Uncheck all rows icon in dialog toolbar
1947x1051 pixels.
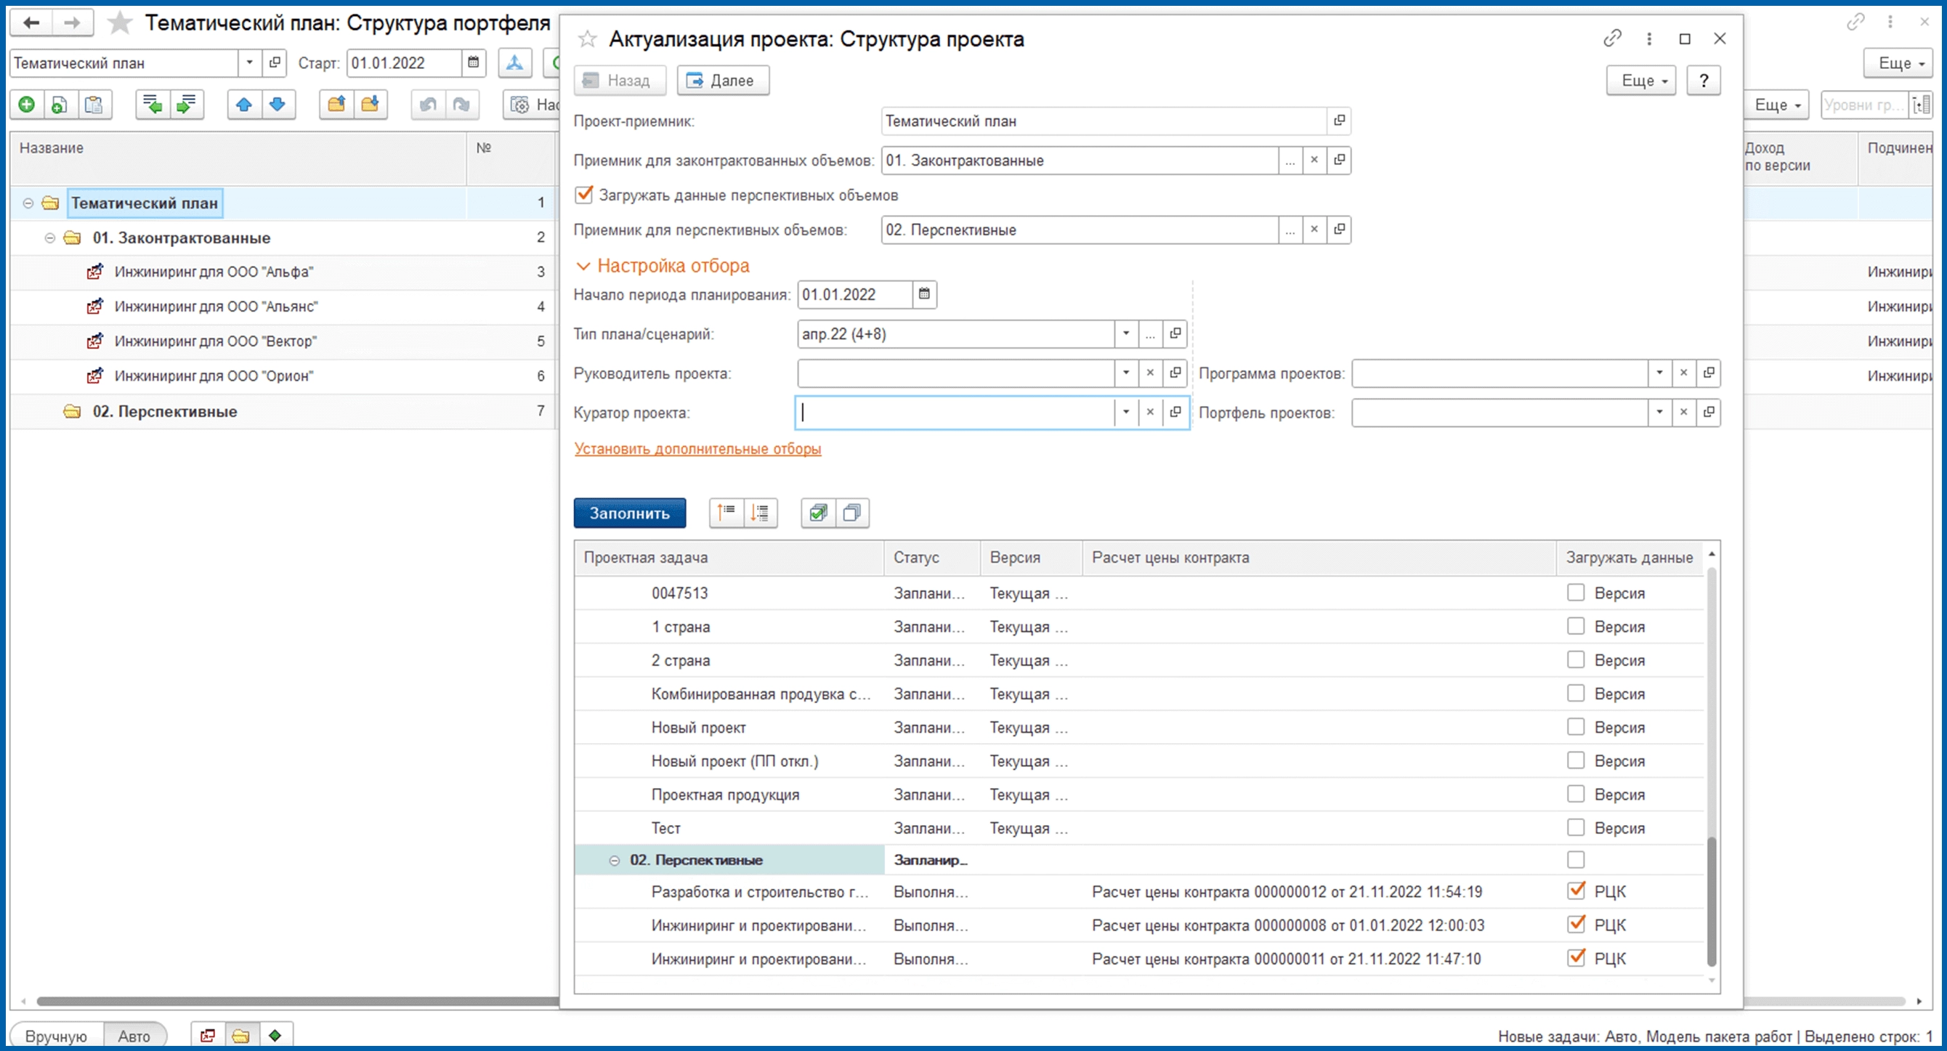pyautogui.click(x=851, y=513)
